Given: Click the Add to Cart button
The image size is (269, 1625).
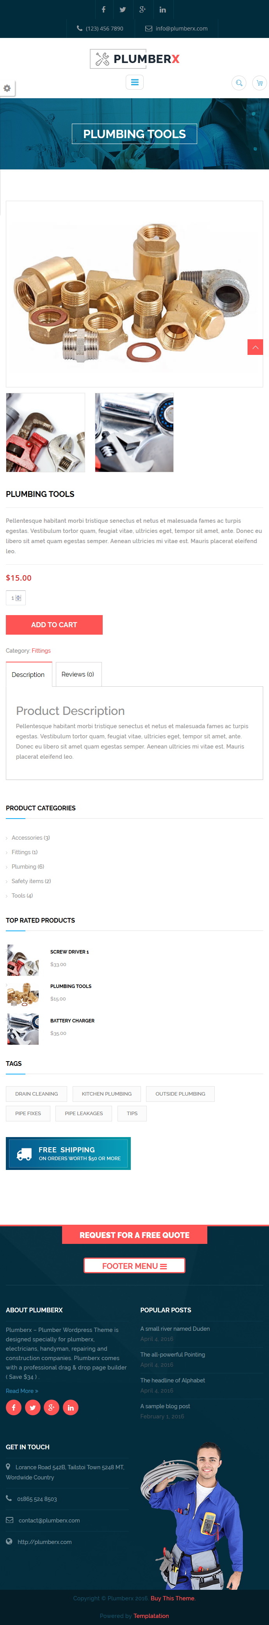Looking at the screenshot, I should click(x=54, y=624).
